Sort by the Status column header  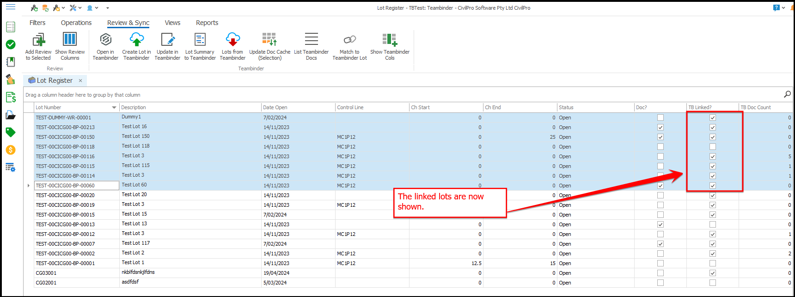pyautogui.click(x=595, y=107)
